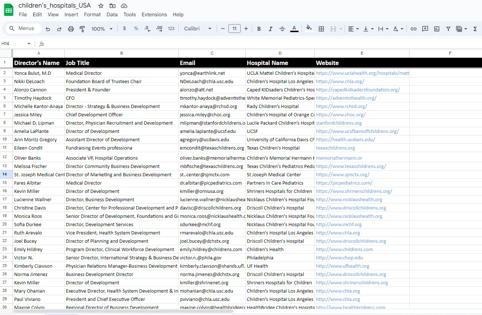Image resolution: width=482 pixels, height=315 pixels.
Task: Open the zoom 100% dropdown
Action: pos(102,29)
